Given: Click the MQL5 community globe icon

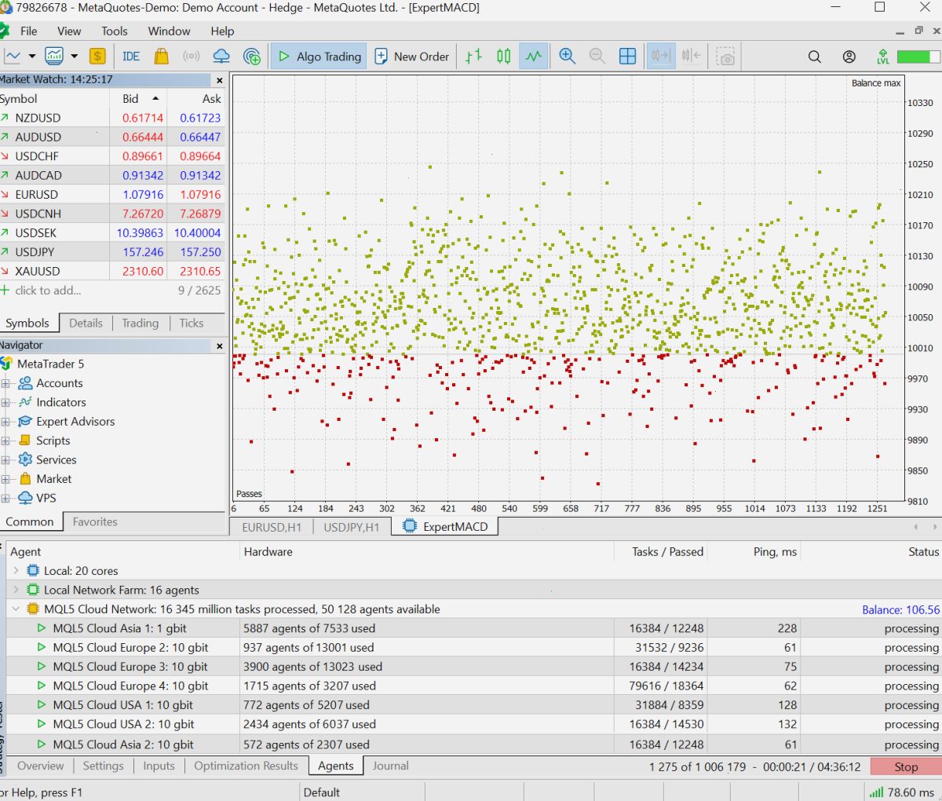Looking at the screenshot, I should point(252,57).
